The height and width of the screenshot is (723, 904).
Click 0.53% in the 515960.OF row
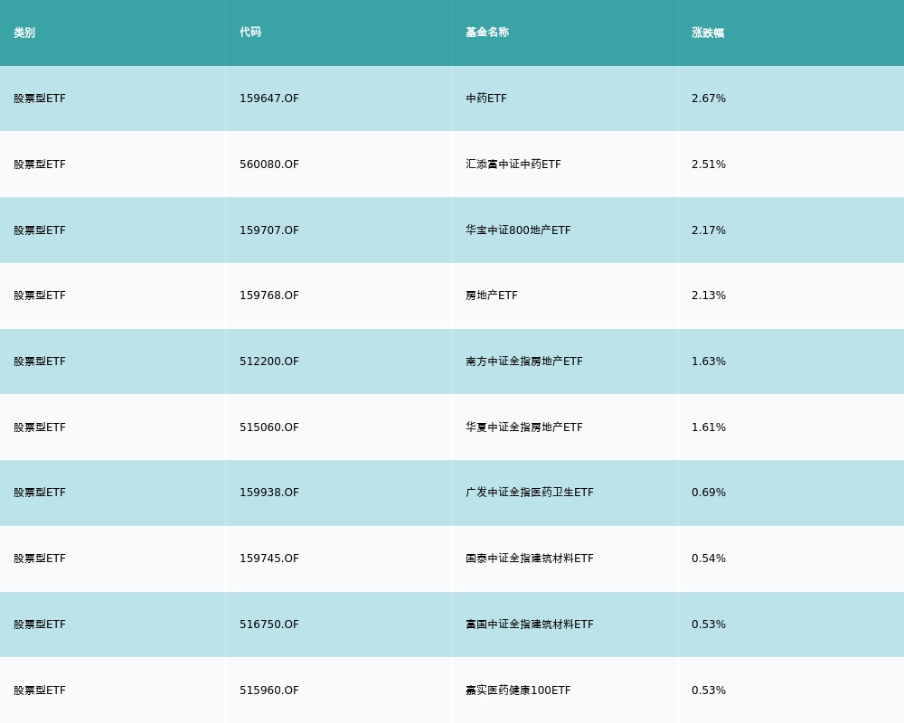(709, 690)
